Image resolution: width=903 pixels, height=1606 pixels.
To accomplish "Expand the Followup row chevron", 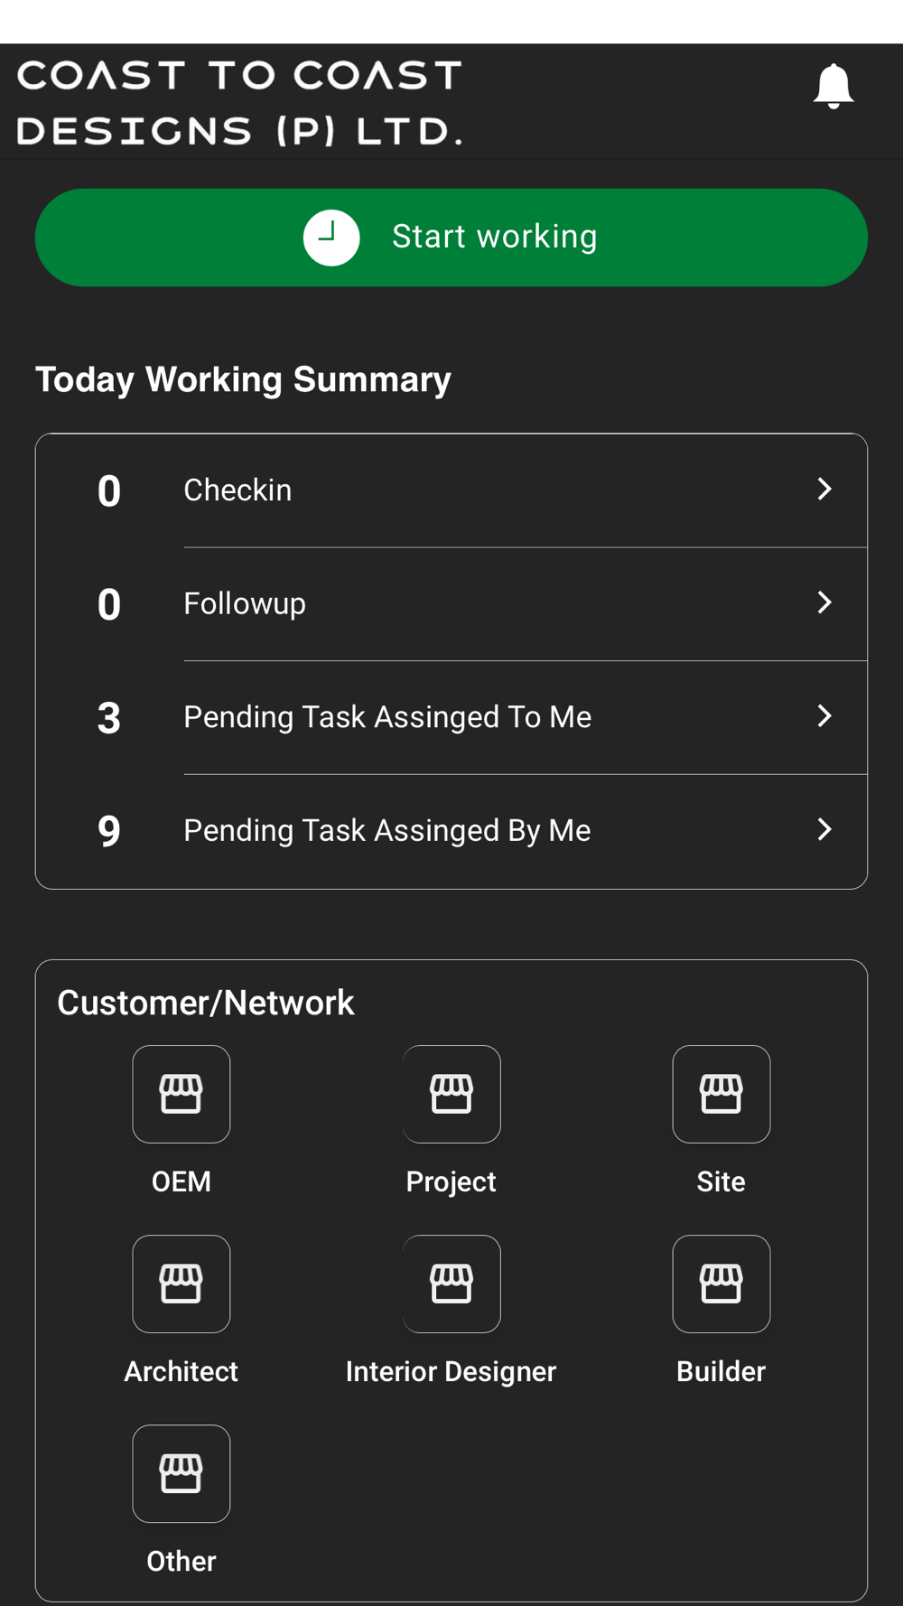I will click(824, 602).
